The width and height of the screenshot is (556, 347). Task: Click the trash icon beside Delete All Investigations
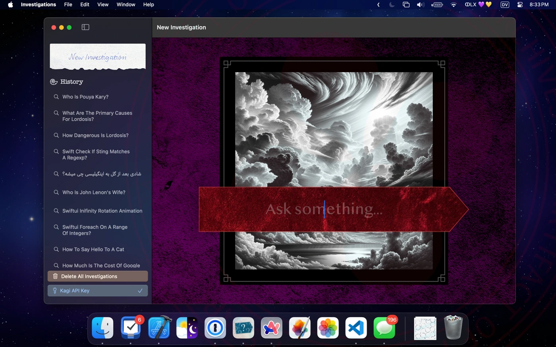55,276
